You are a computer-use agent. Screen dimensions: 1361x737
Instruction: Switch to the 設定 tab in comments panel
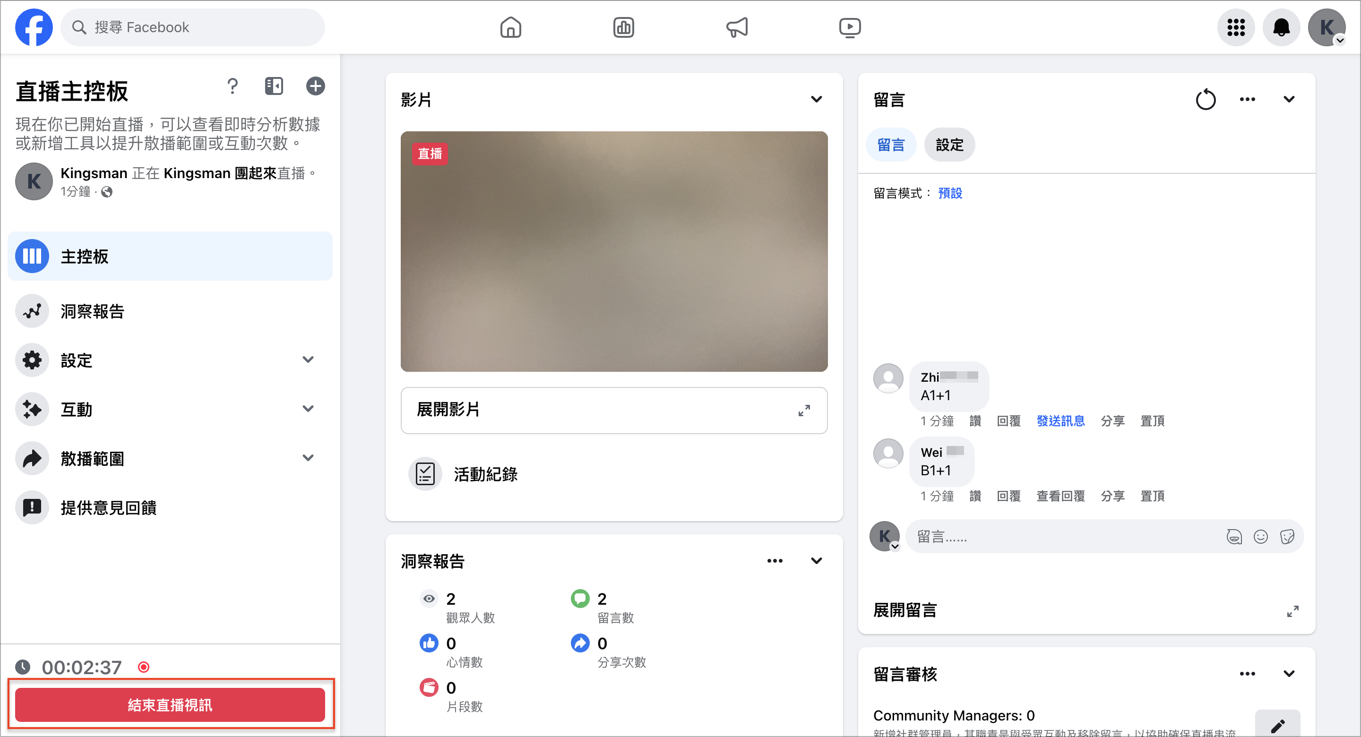pyautogui.click(x=949, y=145)
